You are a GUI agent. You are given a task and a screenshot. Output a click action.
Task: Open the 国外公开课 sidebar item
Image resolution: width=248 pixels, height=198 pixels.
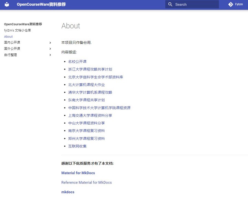coord(12,49)
